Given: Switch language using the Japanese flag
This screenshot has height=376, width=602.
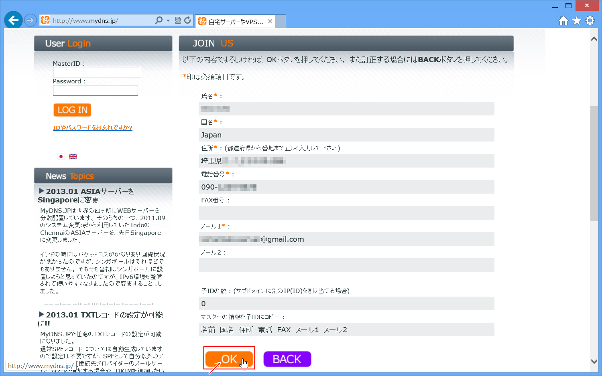Looking at the screenshot, I should click(x=61, y=157).
